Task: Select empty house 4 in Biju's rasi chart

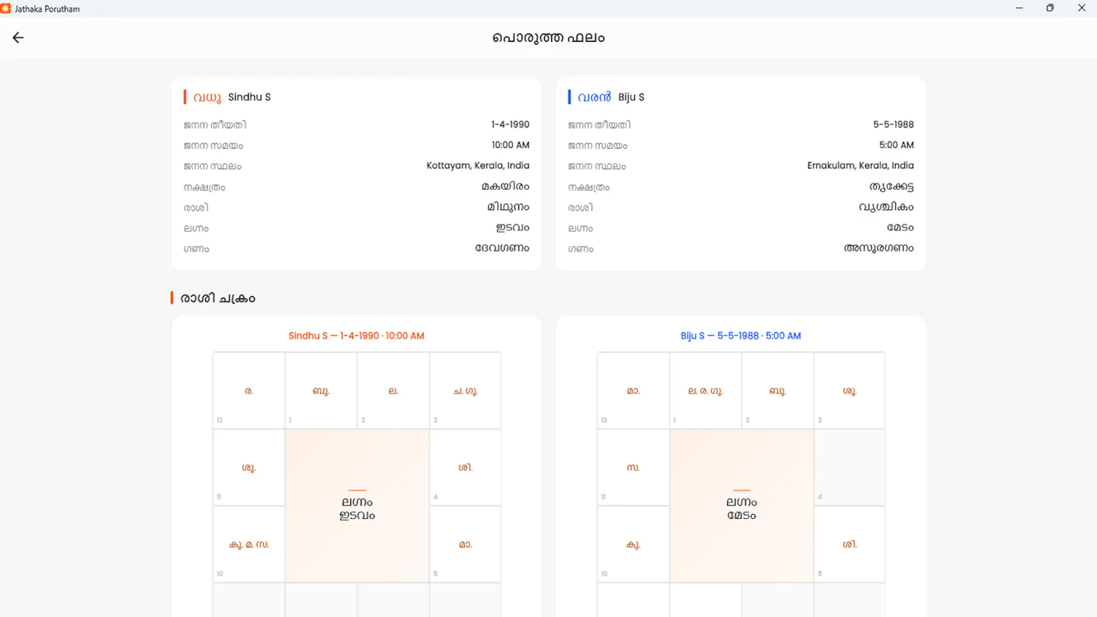Action: coord(850,468)
